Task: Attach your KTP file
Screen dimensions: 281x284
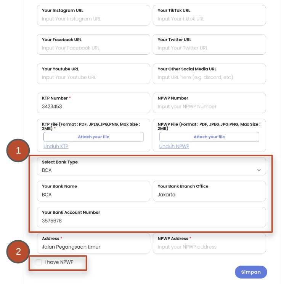Action: [93, 137]
